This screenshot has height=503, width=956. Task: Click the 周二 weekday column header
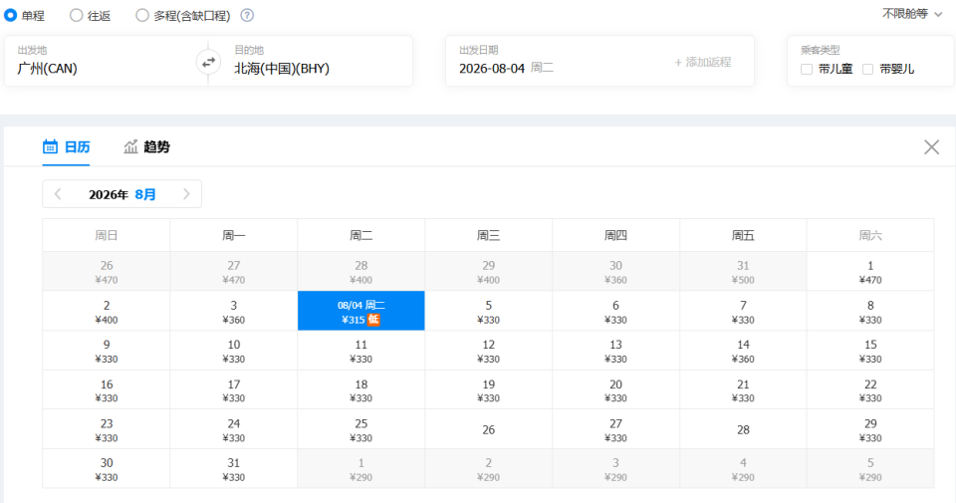[360, 235]
